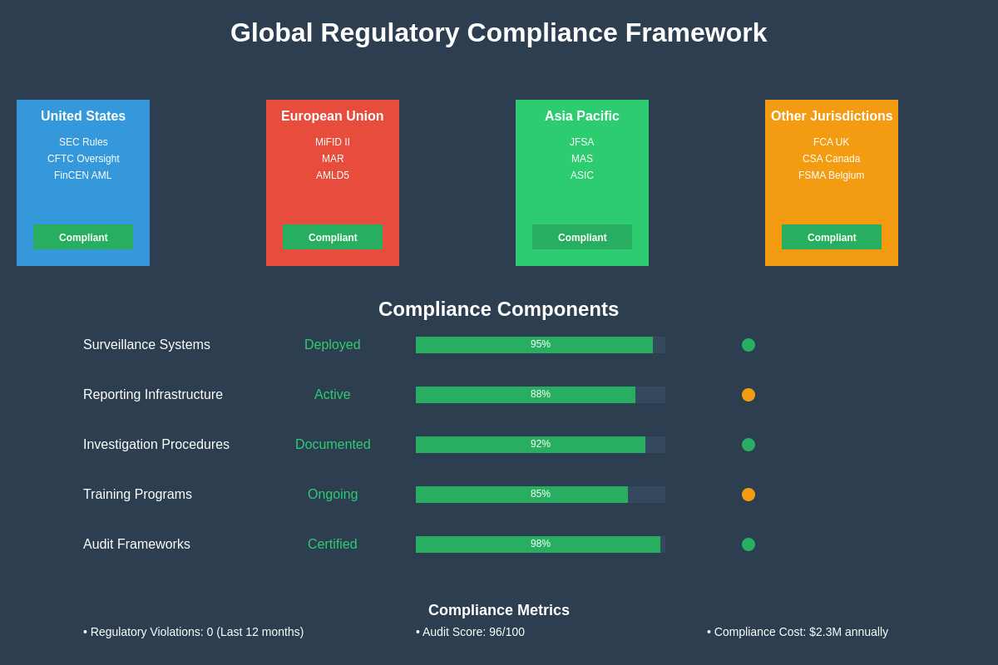Click ASIC in Asia Pacific card

click(x=582, y=175)
